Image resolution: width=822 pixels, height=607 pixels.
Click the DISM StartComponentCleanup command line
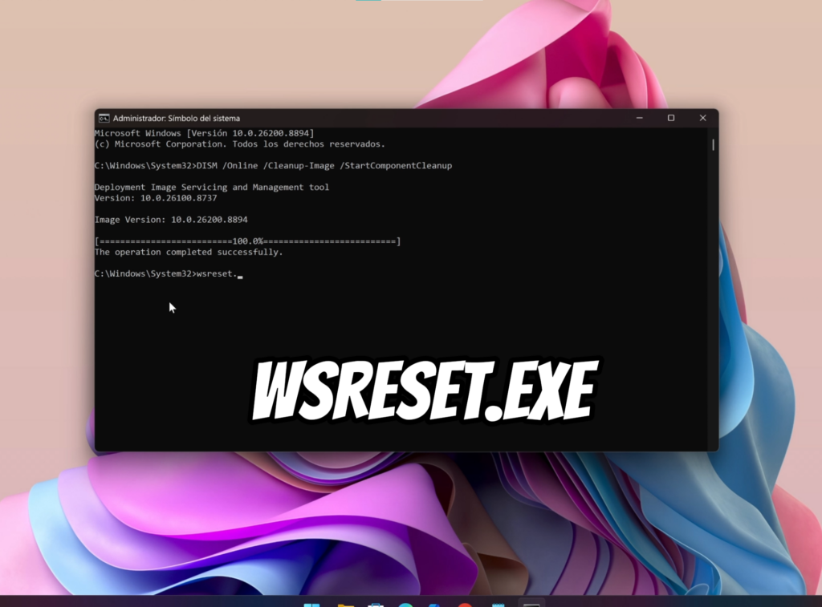273,166
